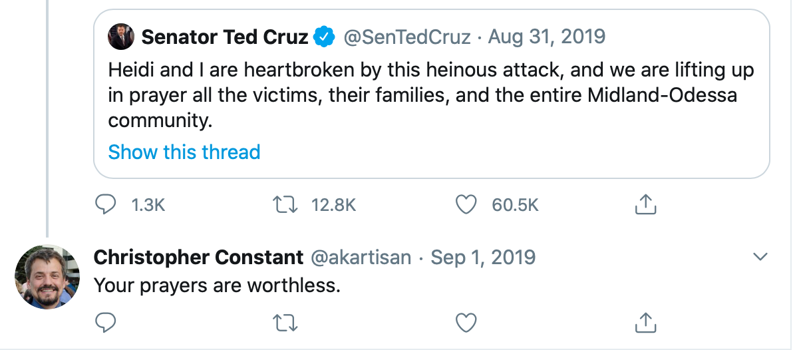
Task: Click the 'Show this thread' link
Action: (184, 152)
